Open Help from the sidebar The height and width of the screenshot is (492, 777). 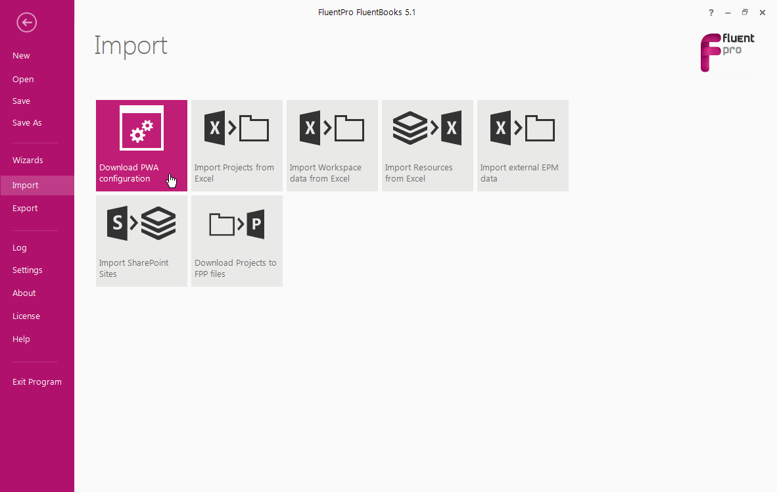[21, 339]
